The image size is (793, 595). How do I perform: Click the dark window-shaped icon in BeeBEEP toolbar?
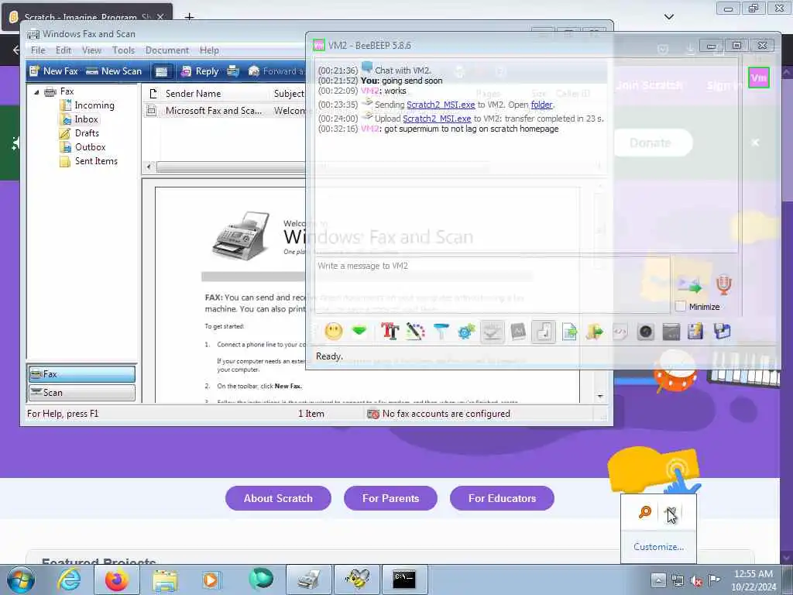(671, 332)
